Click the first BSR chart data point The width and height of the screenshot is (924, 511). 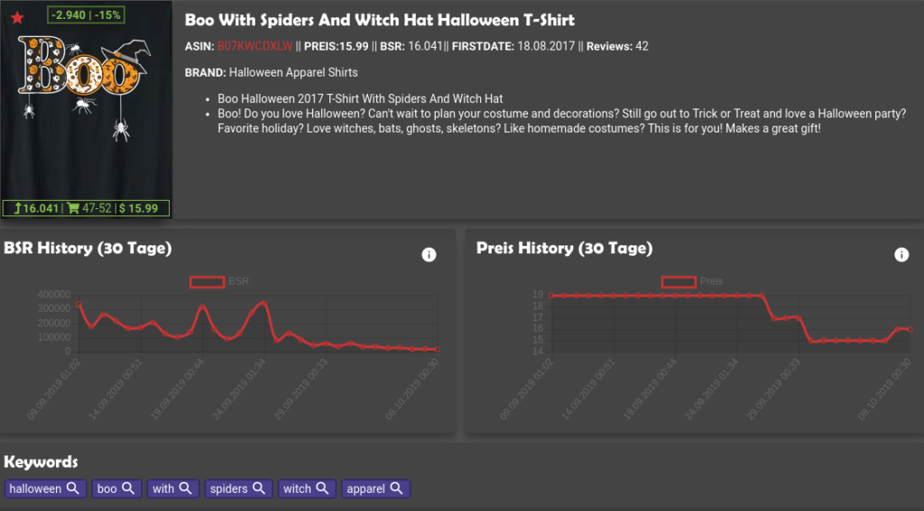[x=79, y=305]
